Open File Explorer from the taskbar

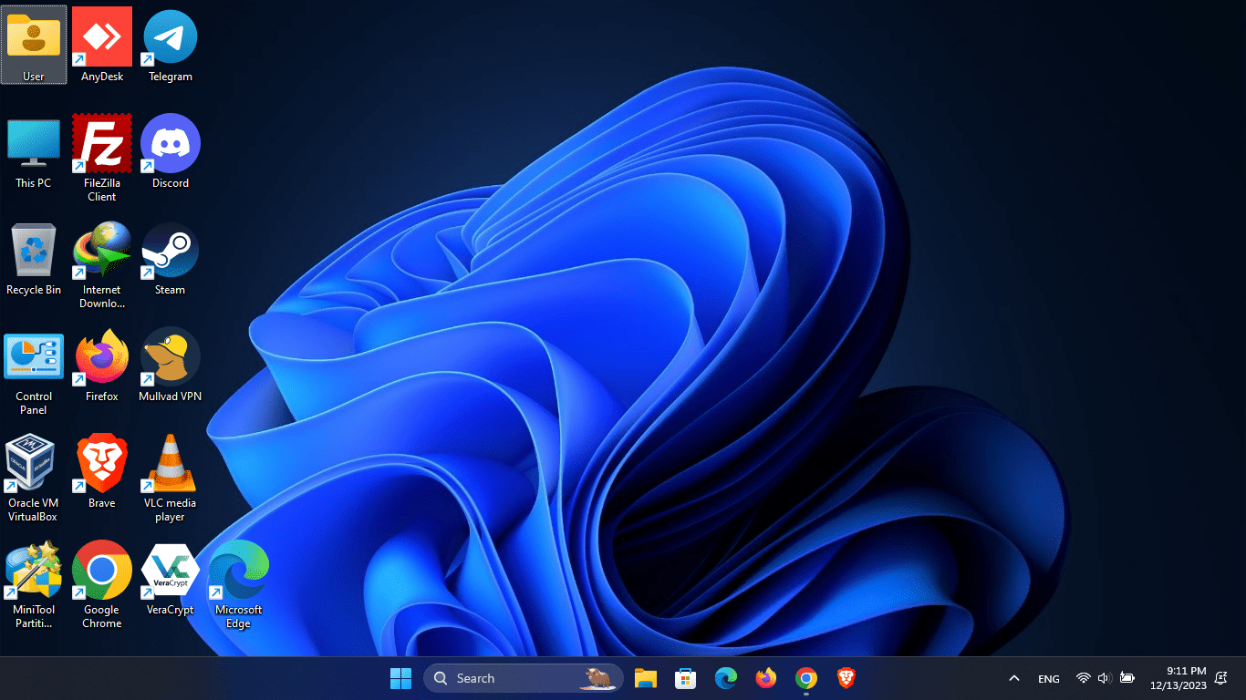tap(646, 678)
